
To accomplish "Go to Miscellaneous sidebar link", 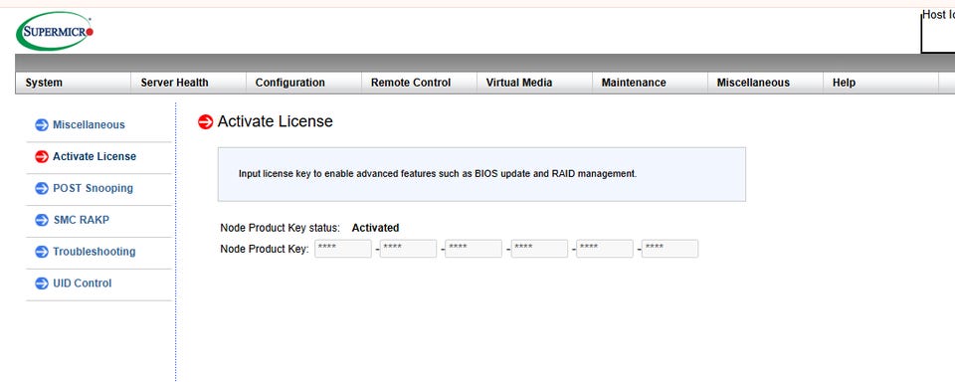I will [x=89, y=125].
